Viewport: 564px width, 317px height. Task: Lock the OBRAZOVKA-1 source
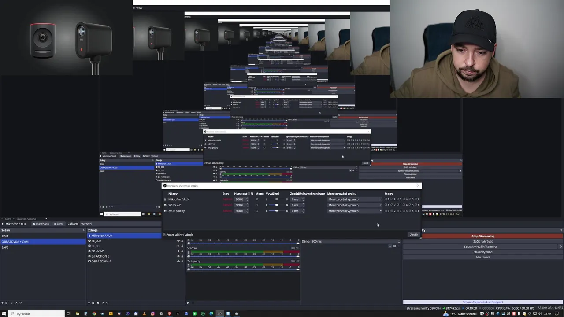point(182,261)
